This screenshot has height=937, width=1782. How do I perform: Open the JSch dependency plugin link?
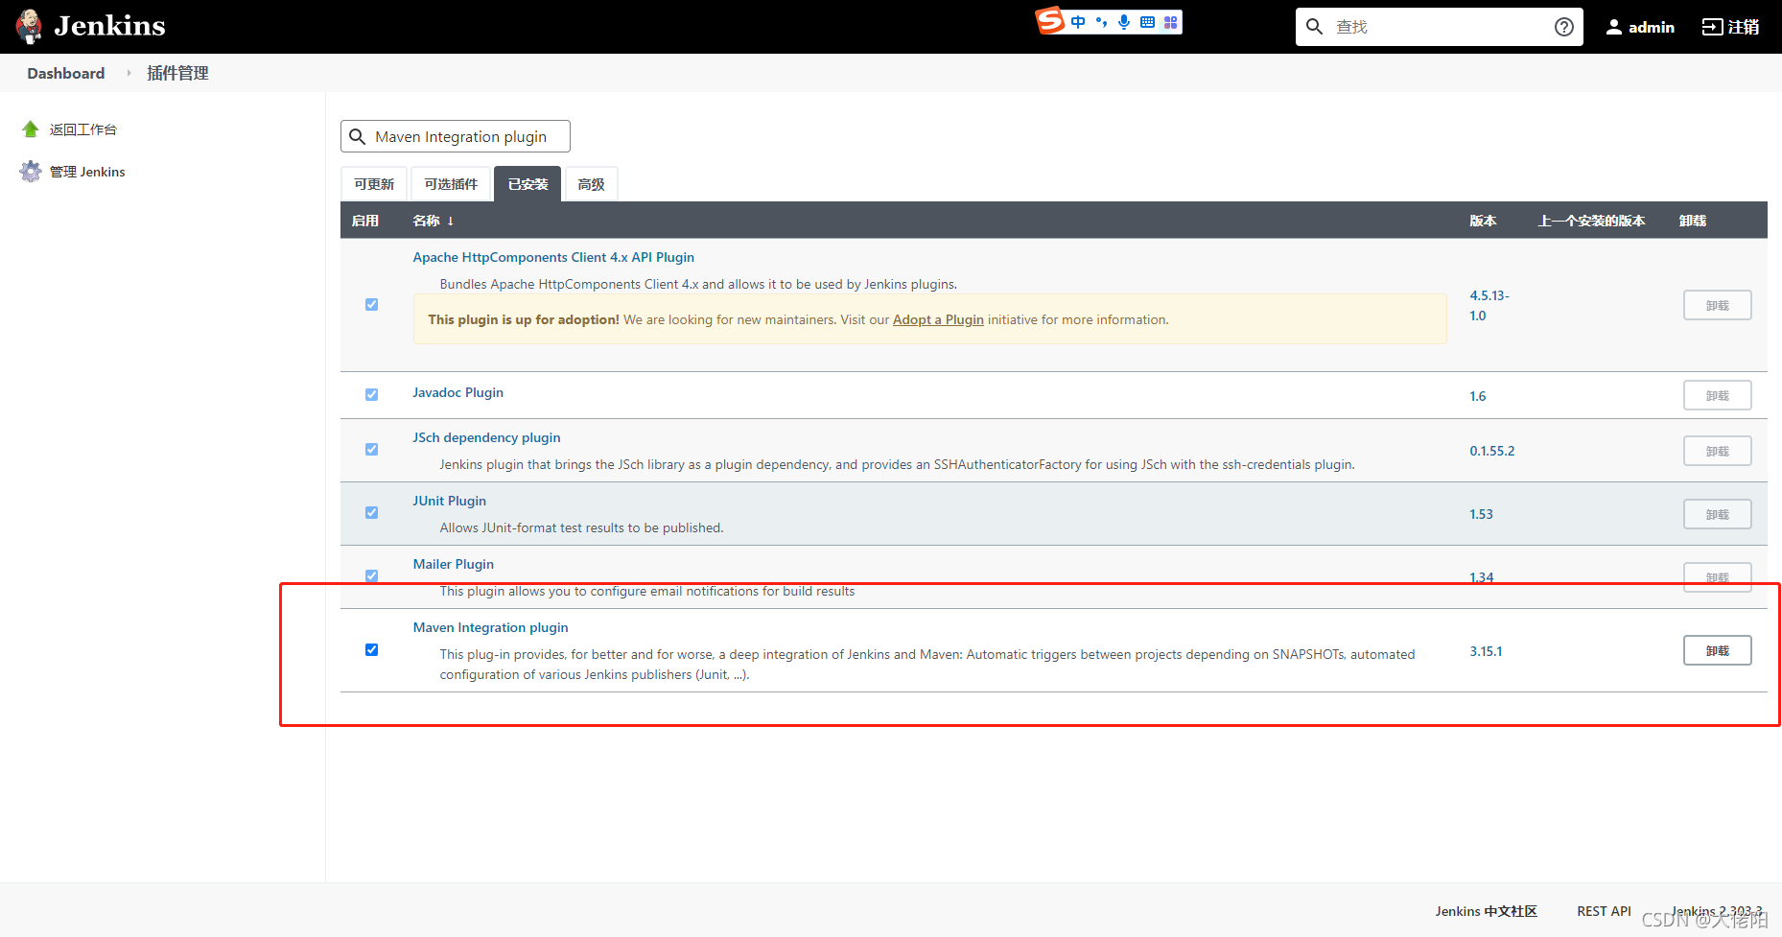pos(486,437)
